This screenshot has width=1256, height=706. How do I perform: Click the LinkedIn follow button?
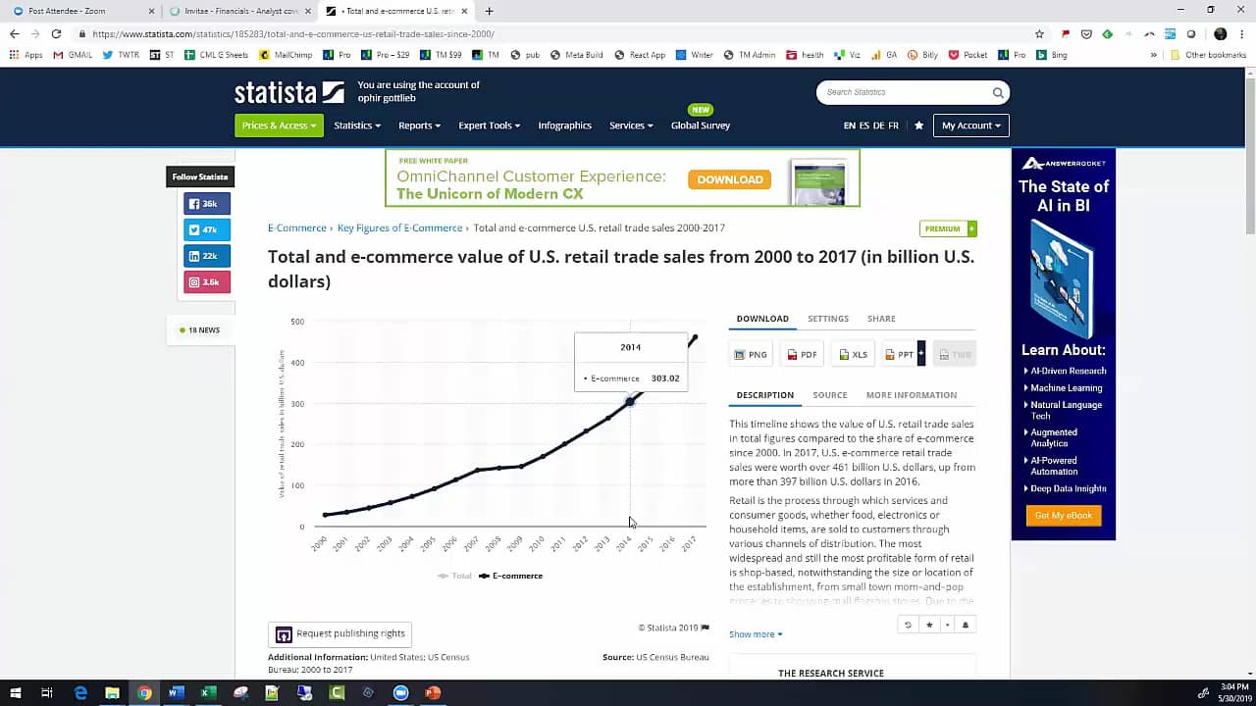click(207, 256)
